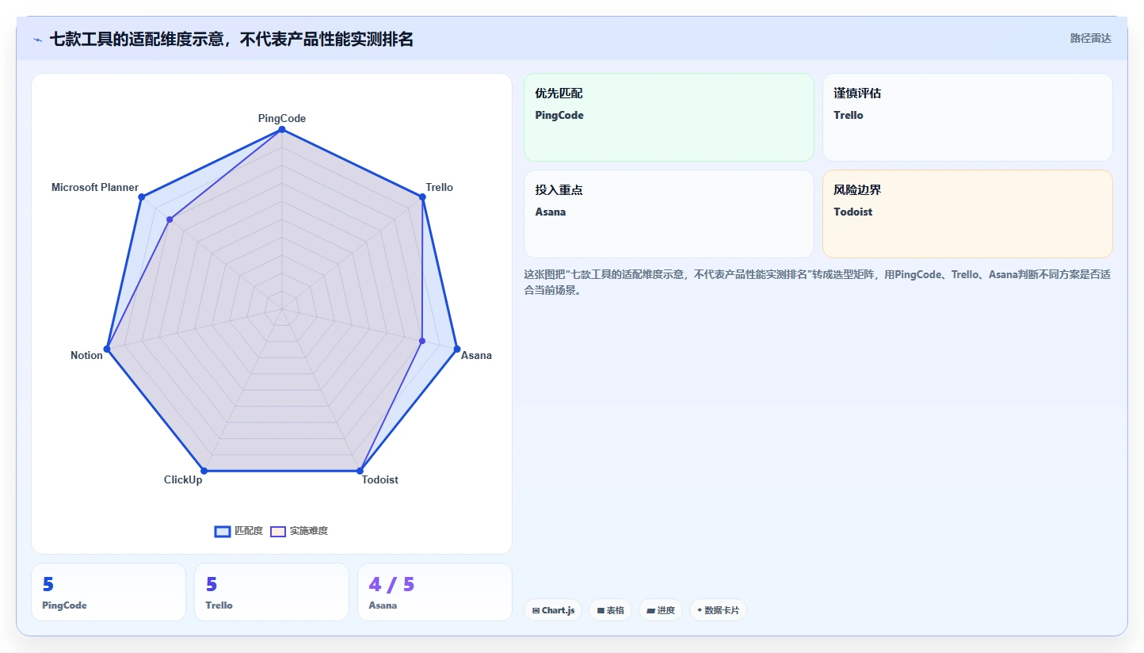This screenshot has height=653, width=1144.
Task: Click the Asana 4 / 5 stat card
Action: [x=435, y=592]
